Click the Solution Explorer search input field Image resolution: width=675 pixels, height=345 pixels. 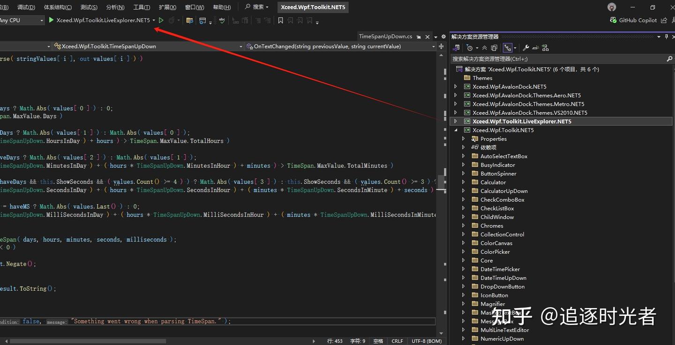point(558,59)
